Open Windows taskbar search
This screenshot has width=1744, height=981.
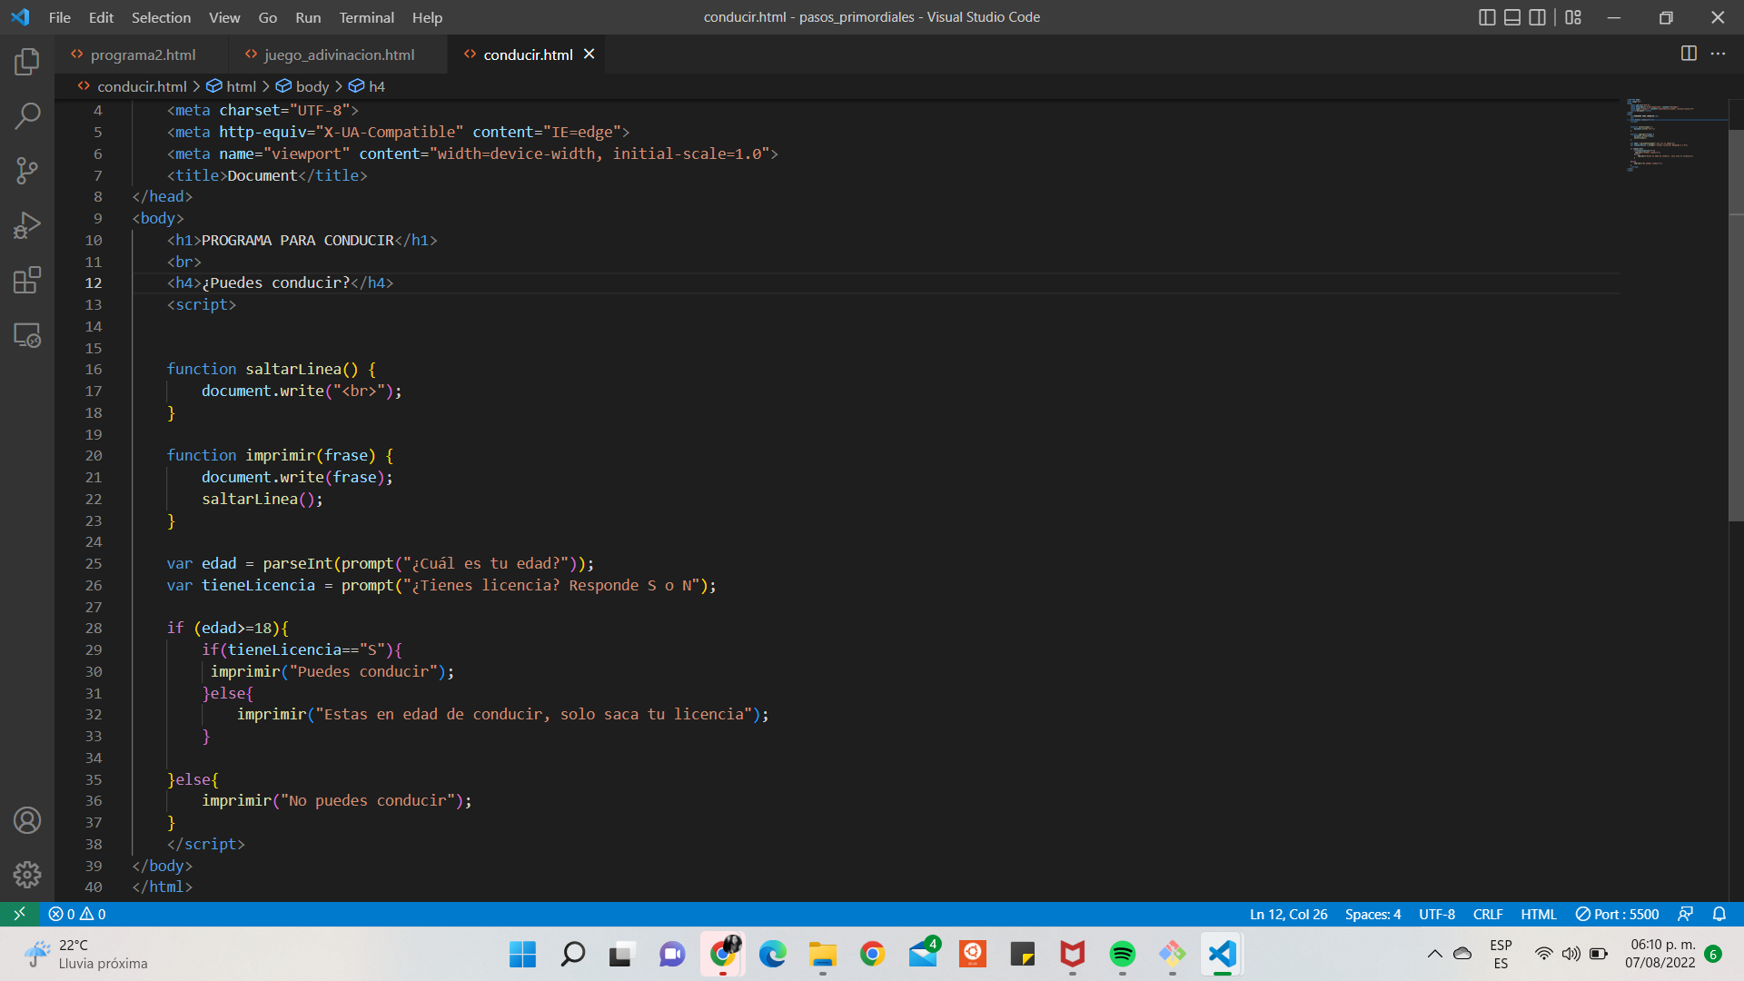tap(572, 954)
